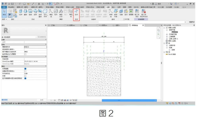
Task: Collapse the 其他 property section
Action: [x=46, y=66]
